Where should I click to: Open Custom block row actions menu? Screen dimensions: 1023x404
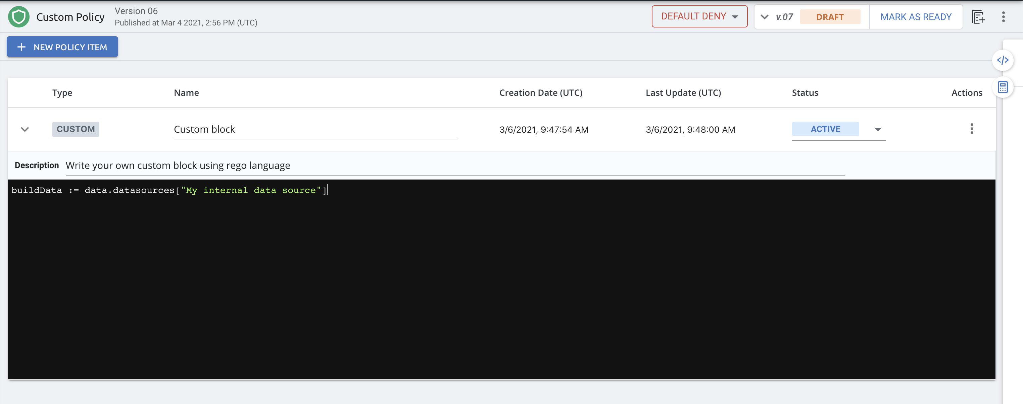point(971,129)
